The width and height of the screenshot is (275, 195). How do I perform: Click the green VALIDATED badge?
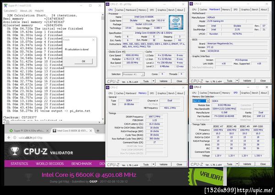click(x=206, y=176)
